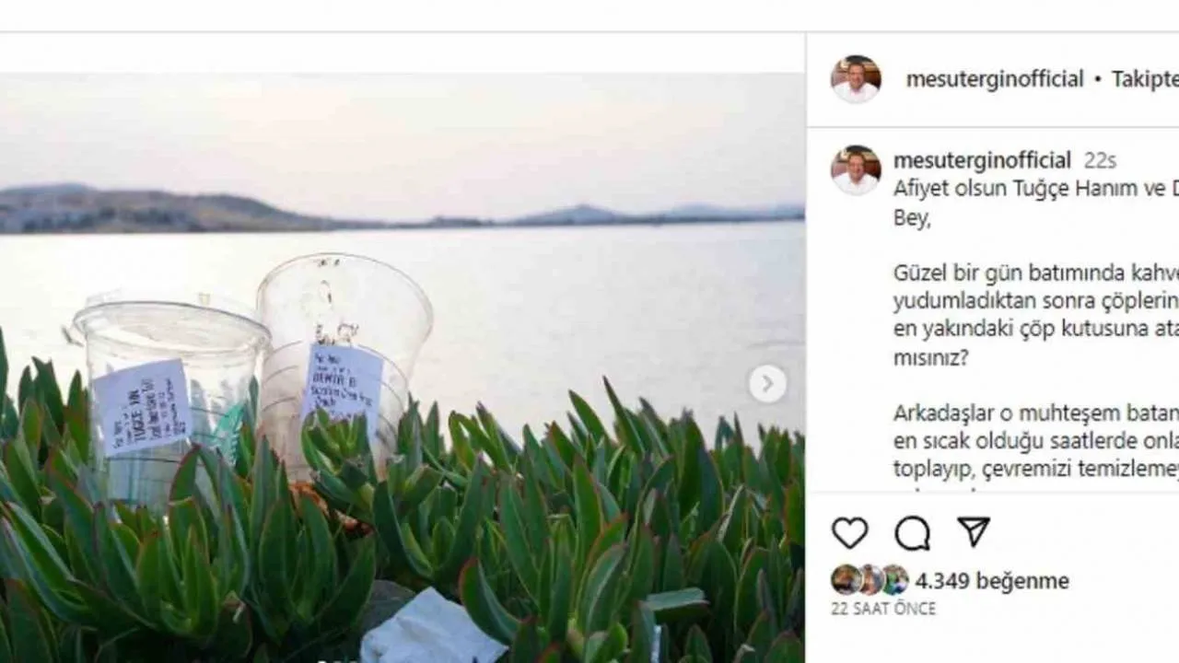
Task: Open the first liker's avatar
Action: (846, 580)
